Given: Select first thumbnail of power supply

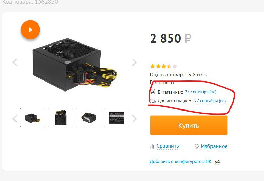Looking at the screenshot, I should pyautogui.click(x=33, y=117).
